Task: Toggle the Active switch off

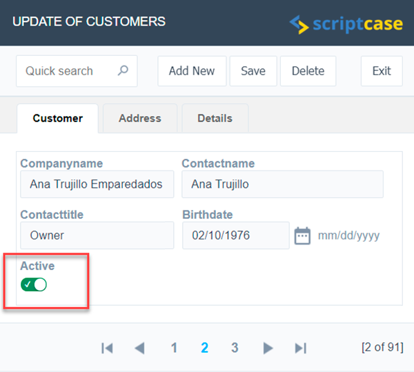Action: click(34, 284)
